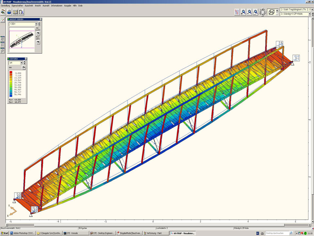Viewport: 314px width, 236px height.
Task: Click the Ansicht arrow button in view panel
Action: tap(38, 34)
